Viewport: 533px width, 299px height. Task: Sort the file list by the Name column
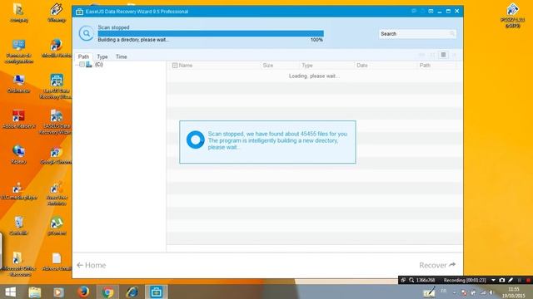(x=186, y=66)
